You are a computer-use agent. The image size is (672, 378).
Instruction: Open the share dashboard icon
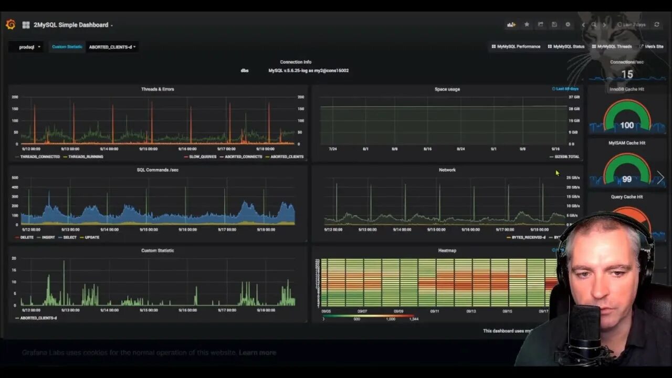[540, 25]
